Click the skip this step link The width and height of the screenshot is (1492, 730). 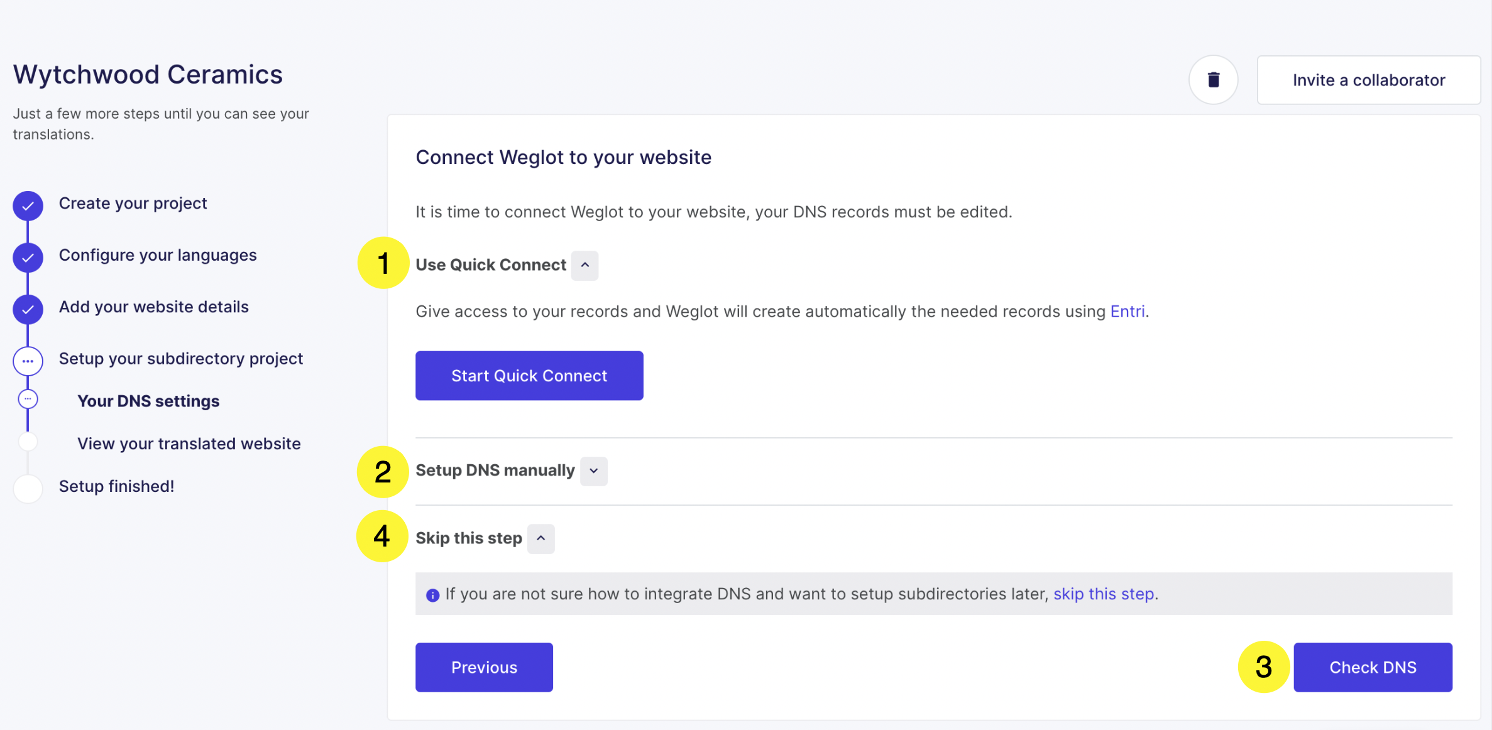point(1103,594)
